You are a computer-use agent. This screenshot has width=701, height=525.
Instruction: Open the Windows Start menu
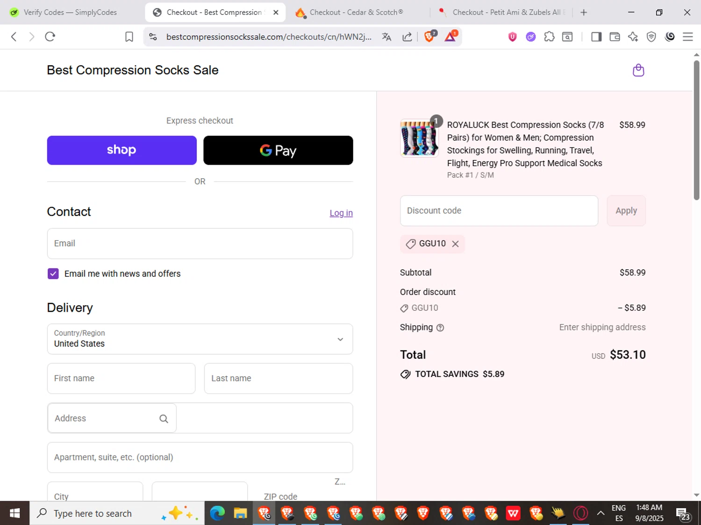(x=14, y=513)
